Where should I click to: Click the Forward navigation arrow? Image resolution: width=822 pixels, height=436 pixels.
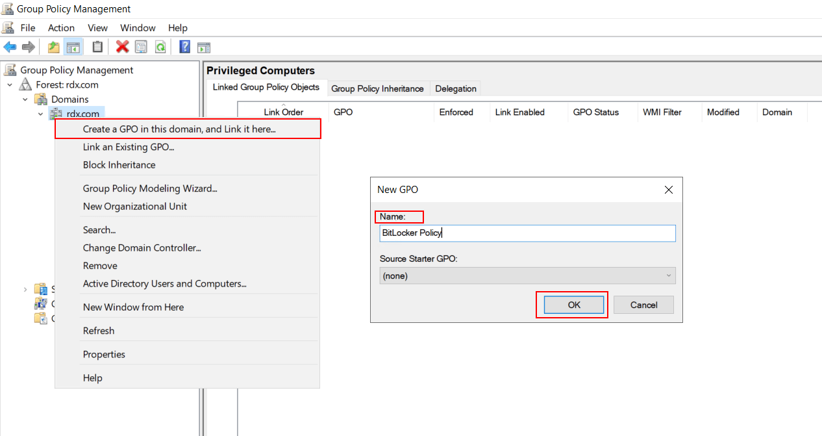[x=28, y=46]
